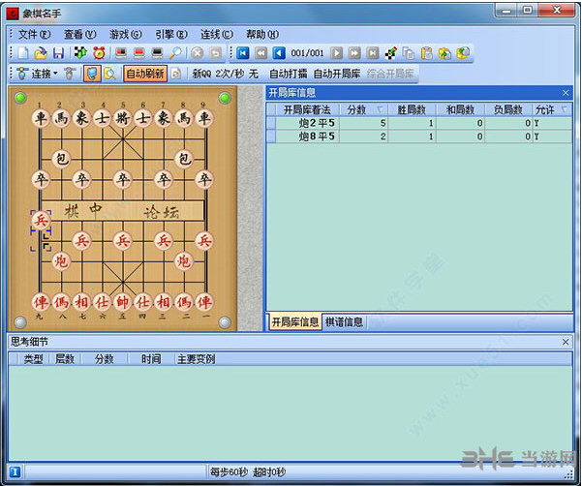The width and height of the screenshot is (582, 486).
Task: Select 新QQ option in toolbar
Action: (201, 74)
